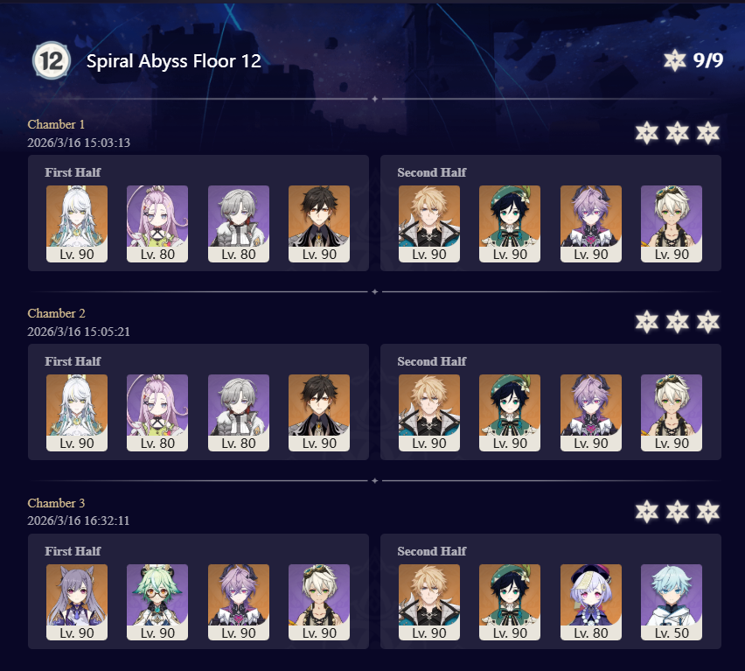Click the last star of Chamber 2 rating
The image size is (745, 671).
click(x=708, y=322)
